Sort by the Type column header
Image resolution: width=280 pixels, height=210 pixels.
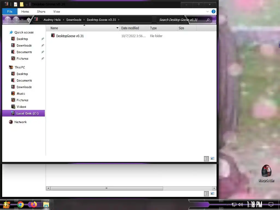click(162, 28)
